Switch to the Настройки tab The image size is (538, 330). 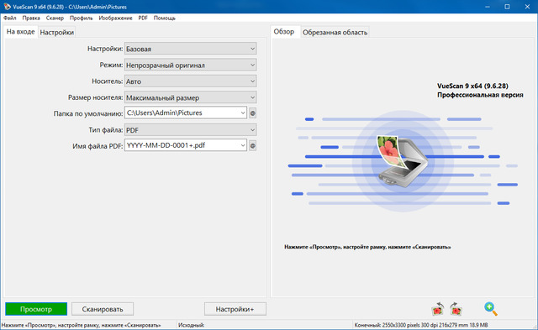pos(56,32)
